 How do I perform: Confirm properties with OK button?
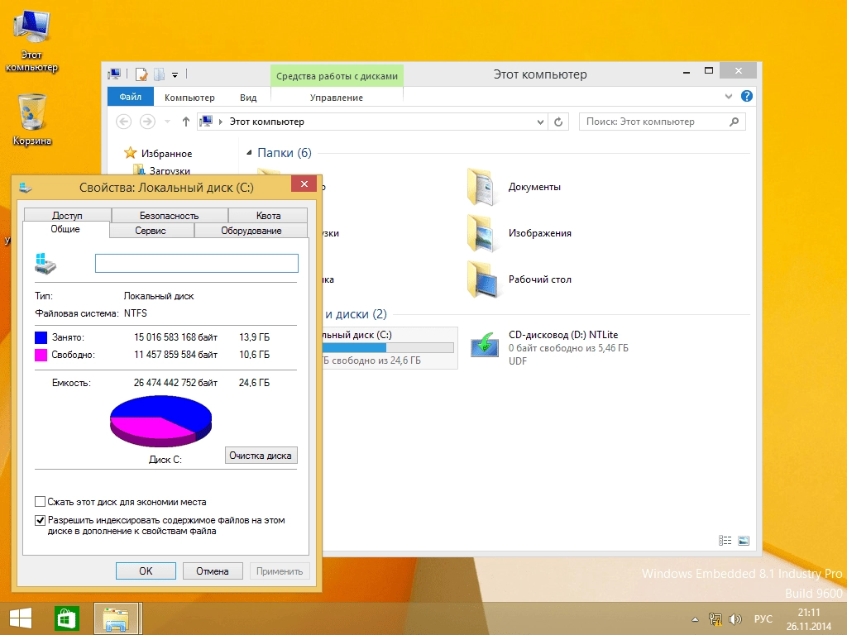coord(146,571)
